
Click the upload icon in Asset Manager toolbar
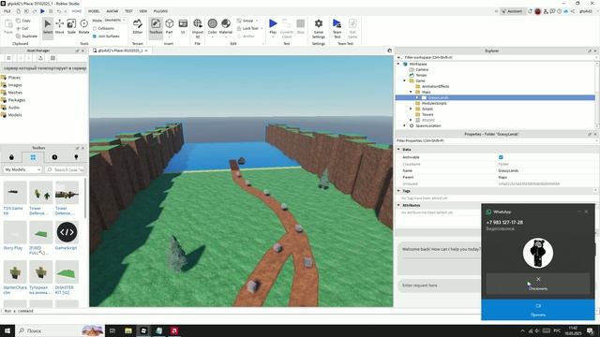[40, 58]
